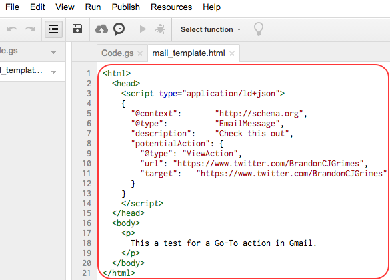Open the Publish menu

click(x=125, y=7)
